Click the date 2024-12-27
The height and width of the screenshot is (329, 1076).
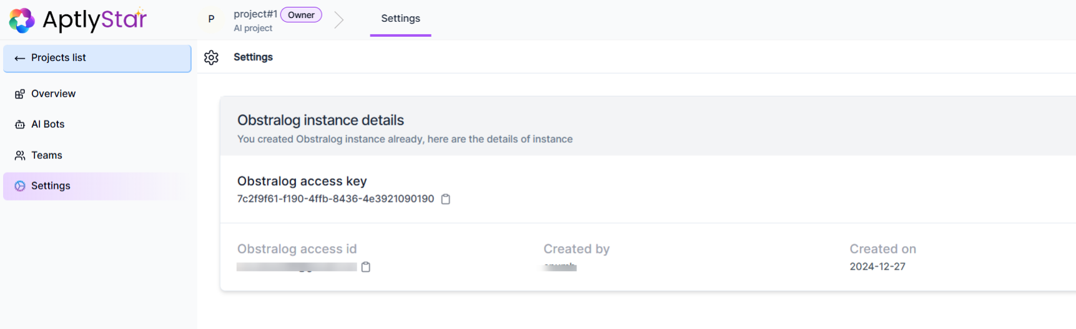(x=877, y=266)
